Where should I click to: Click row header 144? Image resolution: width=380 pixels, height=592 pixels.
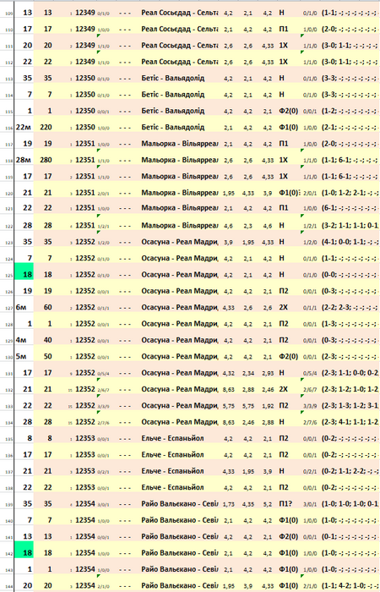(x=7, y=586)
